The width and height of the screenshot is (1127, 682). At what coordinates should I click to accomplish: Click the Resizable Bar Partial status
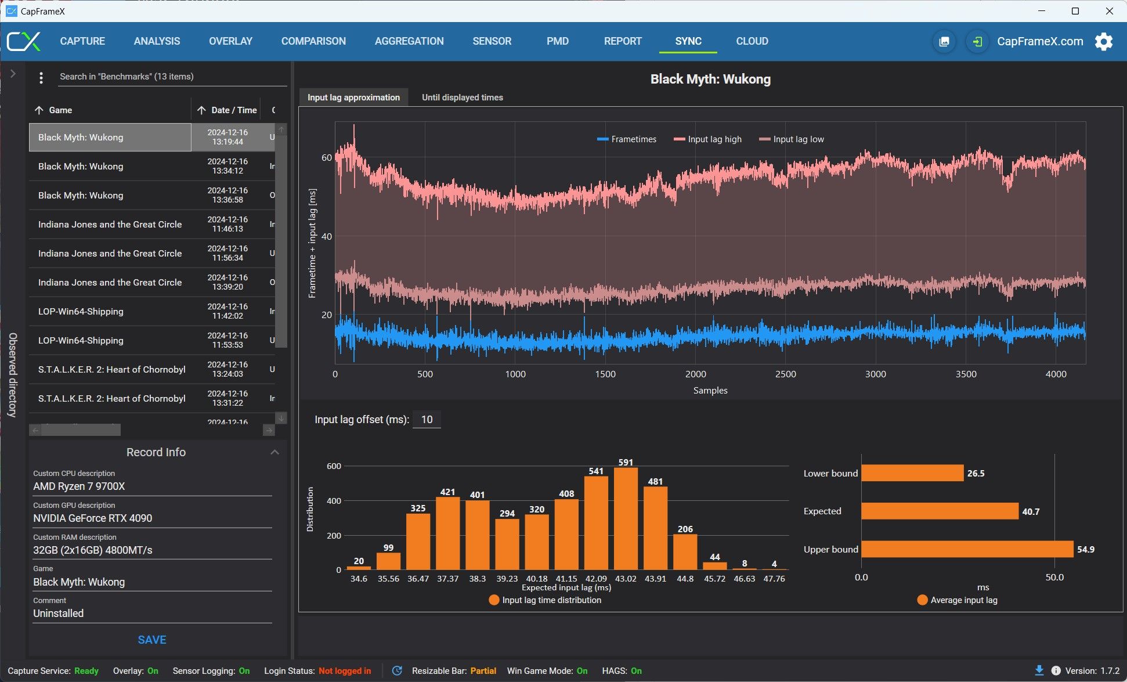click(x=454, y=671)
